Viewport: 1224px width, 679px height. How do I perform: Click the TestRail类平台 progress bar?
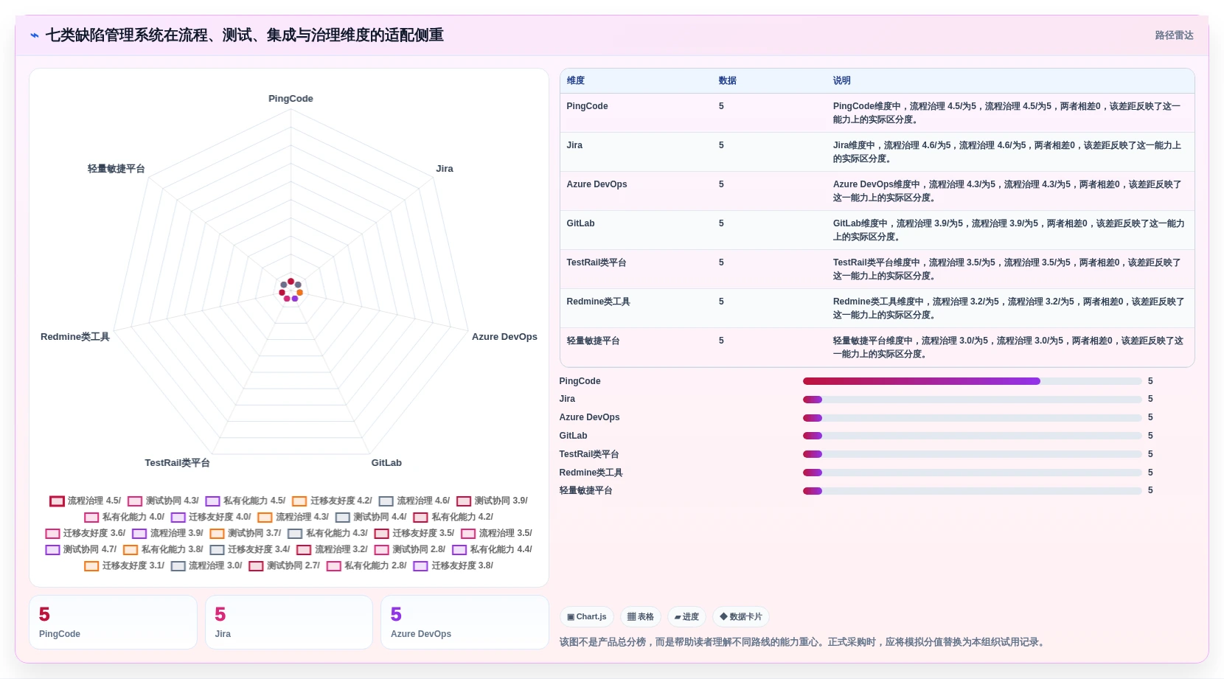pyautogui.click(x=972, y=454)
